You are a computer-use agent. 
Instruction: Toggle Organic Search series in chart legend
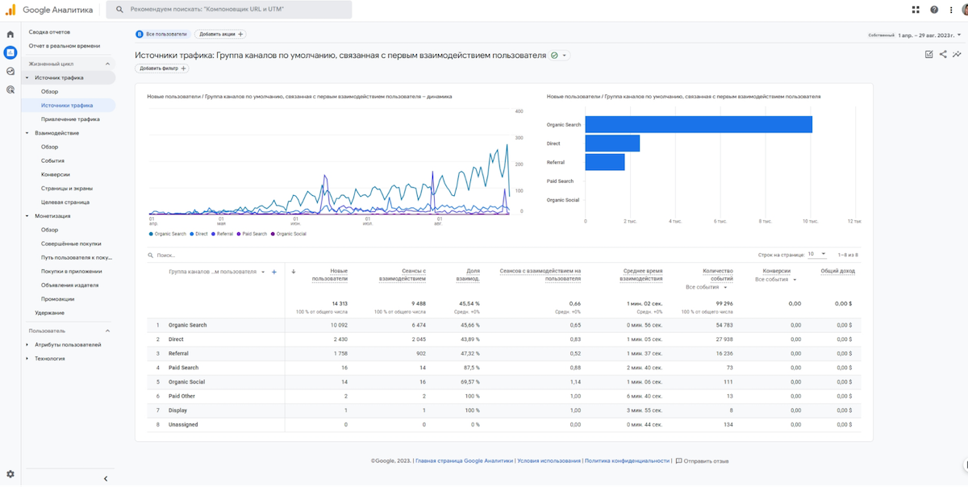pyautogui.click(x=168, y=234)
